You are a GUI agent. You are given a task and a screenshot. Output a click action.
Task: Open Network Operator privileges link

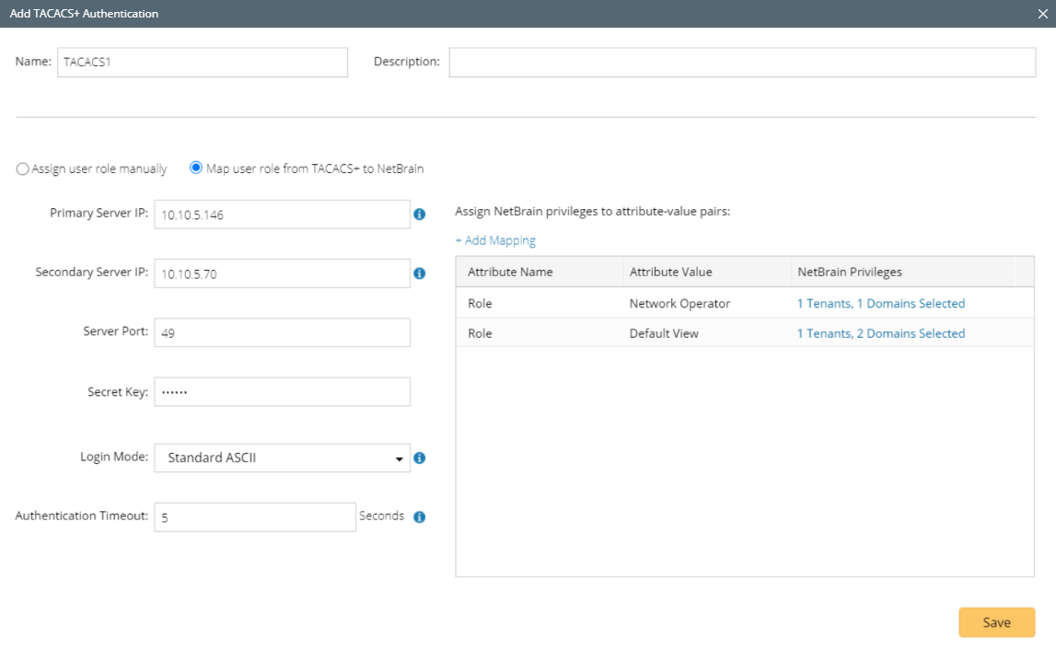pyautogui.click(x=880, y=304)
